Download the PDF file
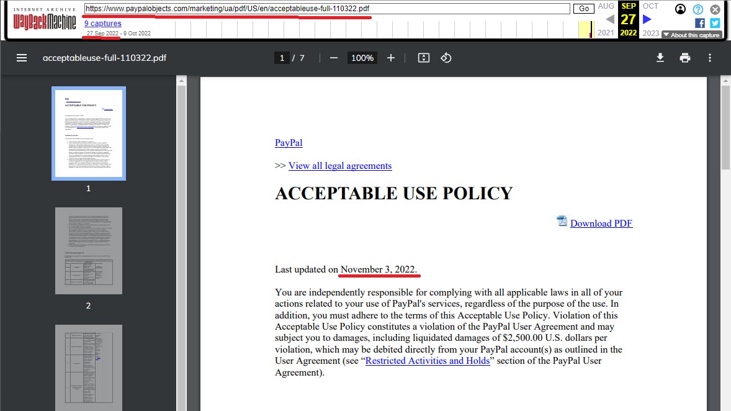The image size is (731, 411). tap(660, 58)
